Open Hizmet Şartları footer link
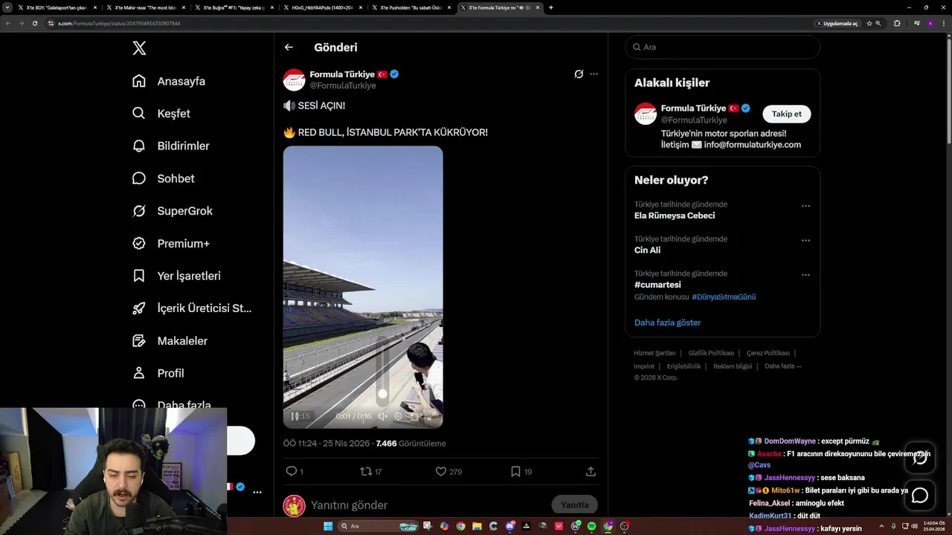The image size is (952, 535). pyautogui.click(x=654, y=353)
